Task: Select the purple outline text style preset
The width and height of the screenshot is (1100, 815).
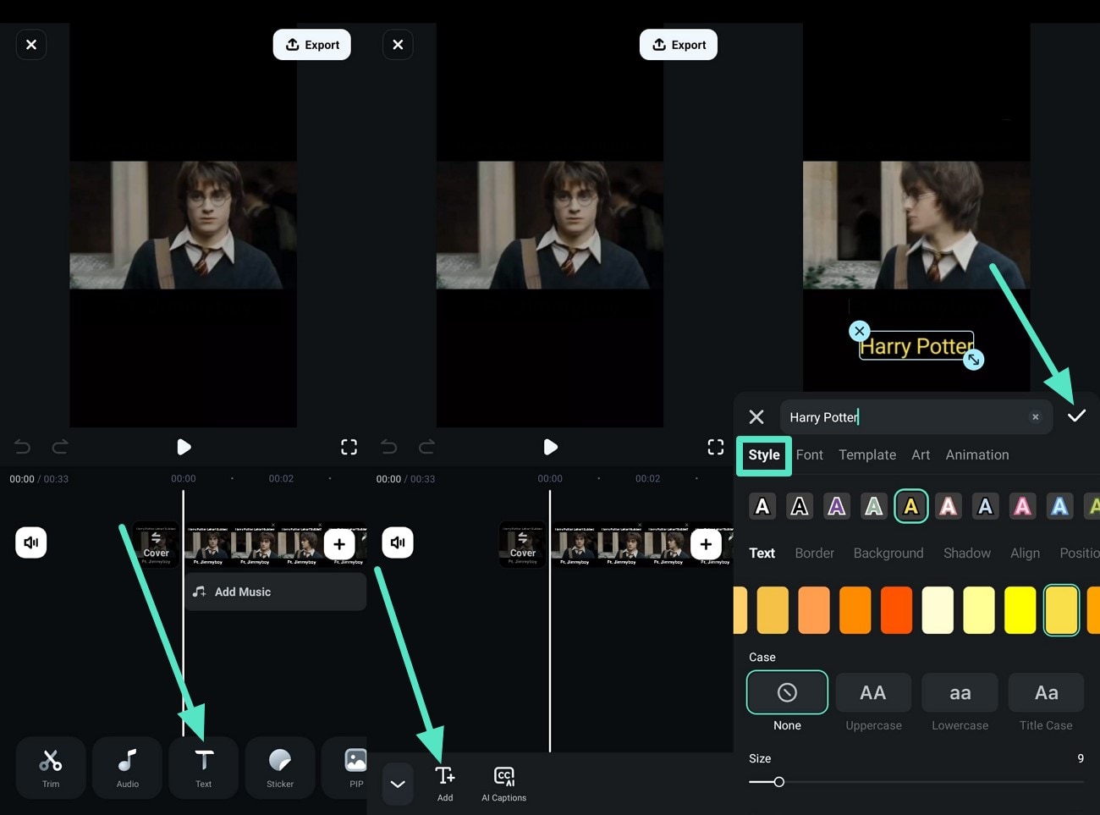Action: tap(837, 506)
